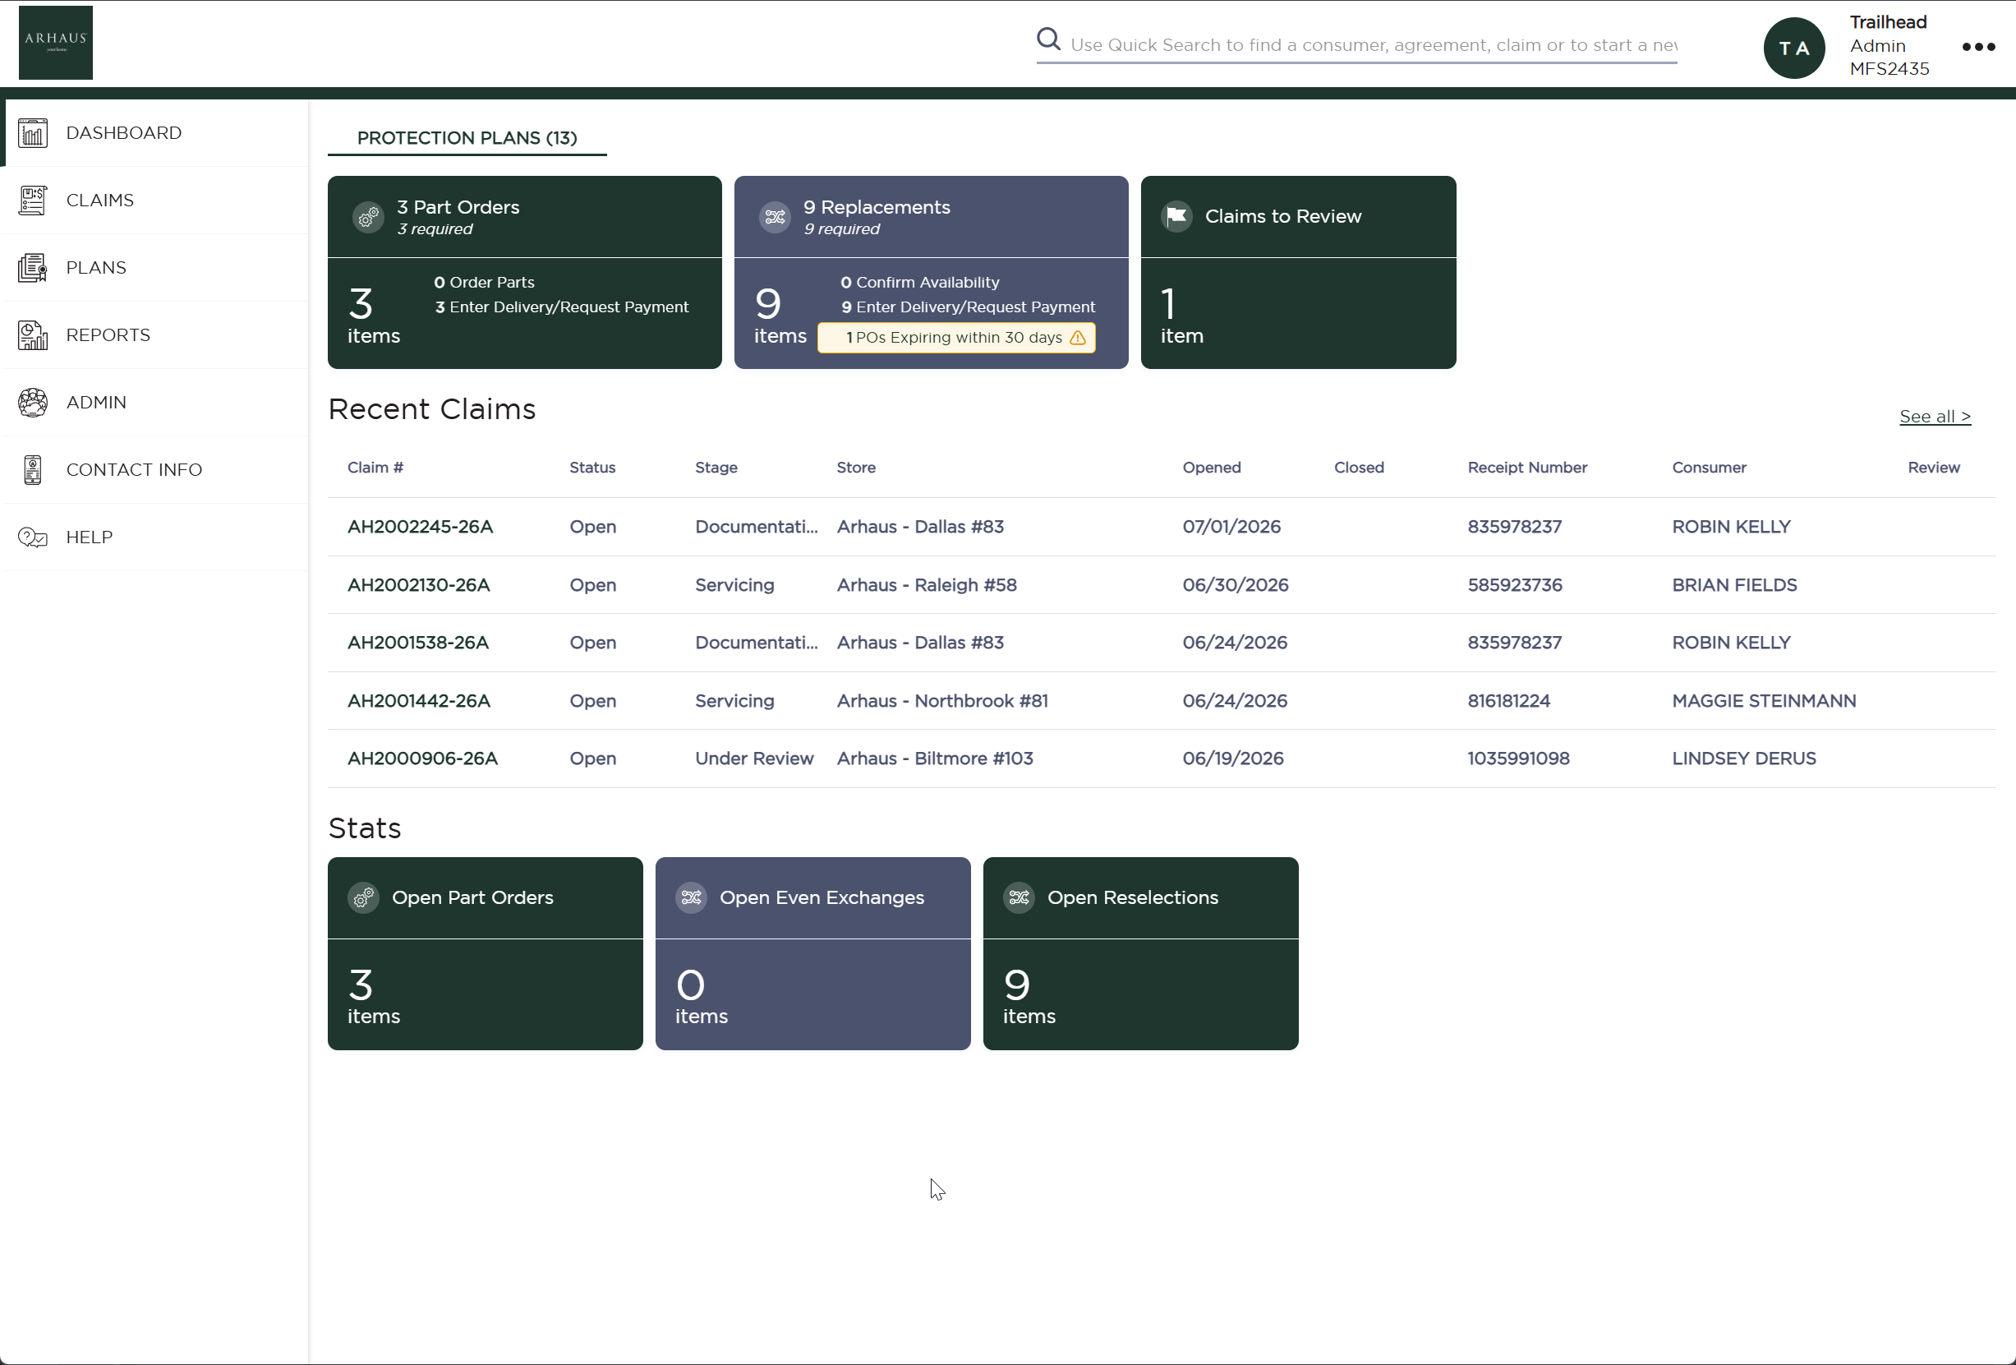Open the Open Even Exchanges stat card
The image size is (2016, 1365).
[812, 955]
